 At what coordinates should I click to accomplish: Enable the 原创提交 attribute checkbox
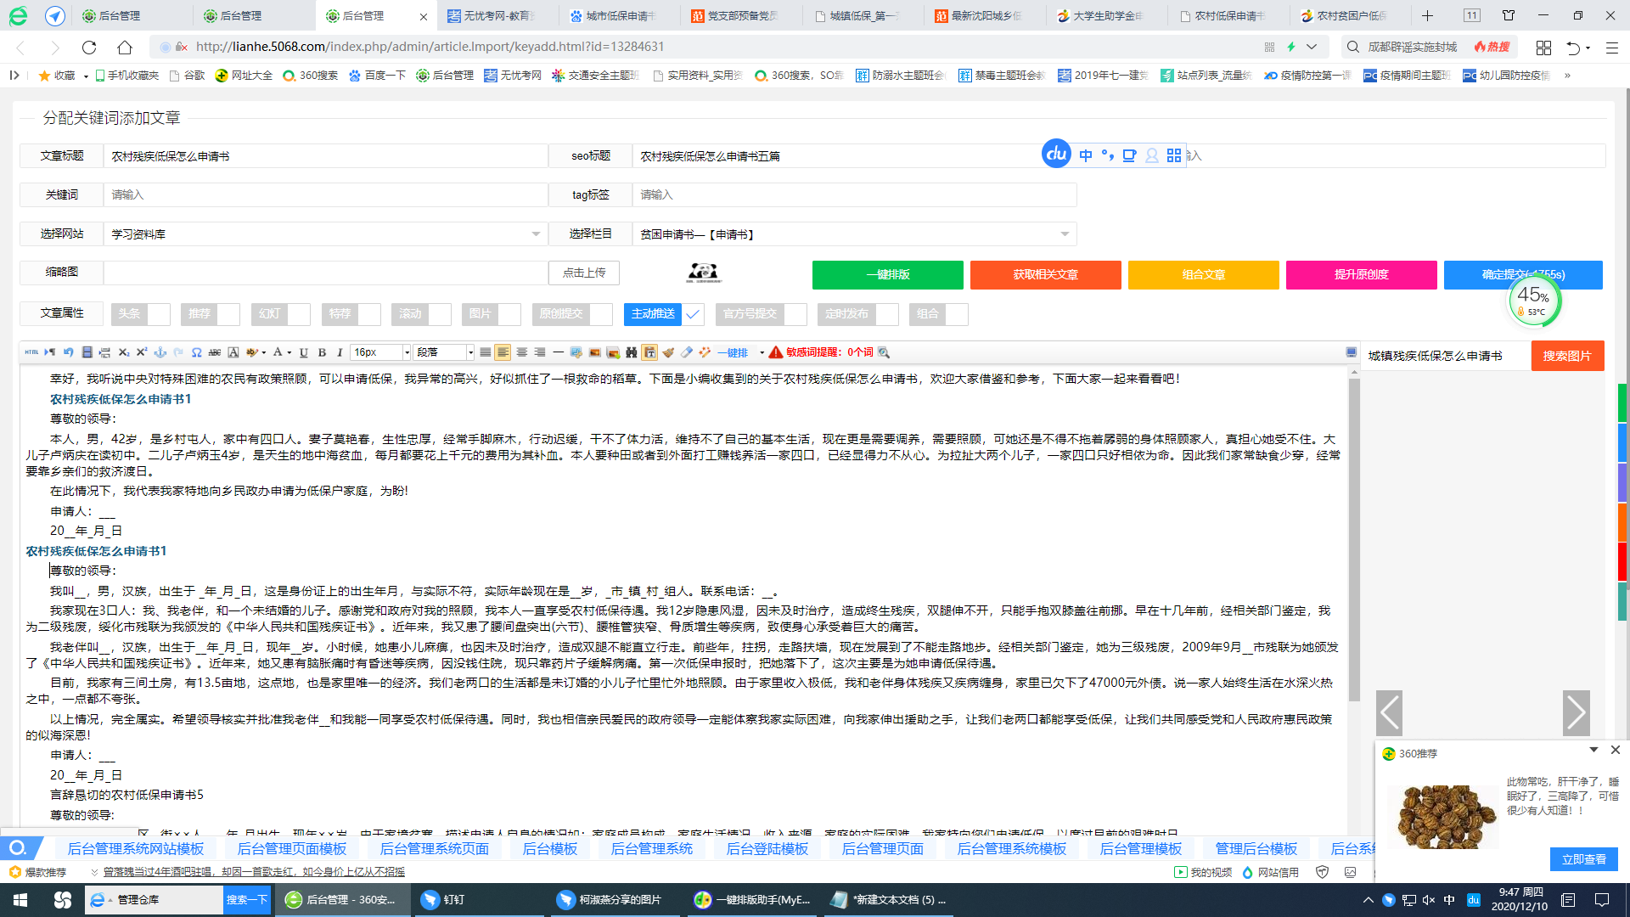click(x=601, y=314)
